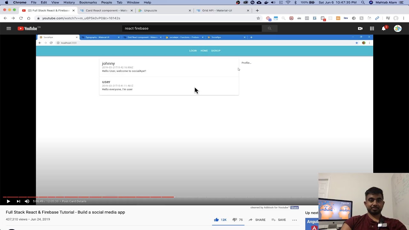Save video to playlist
409x230 pixels.
click(279, 220)
